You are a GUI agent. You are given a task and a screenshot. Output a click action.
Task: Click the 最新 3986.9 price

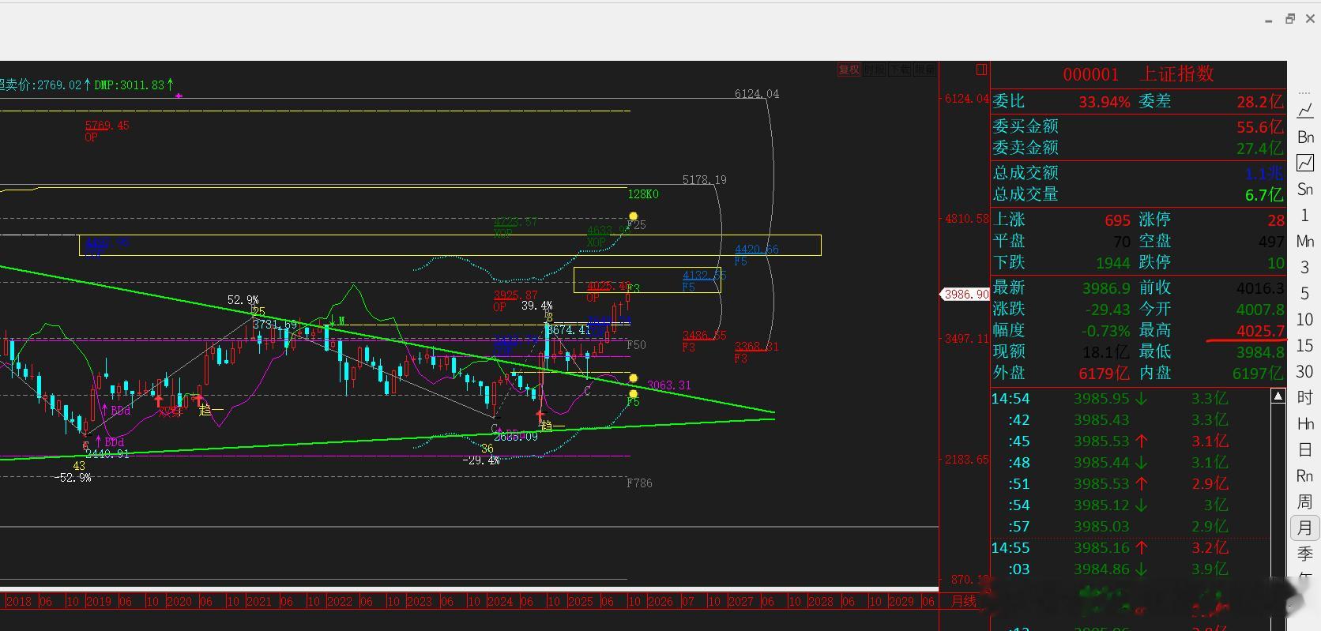click(1105, 288)
